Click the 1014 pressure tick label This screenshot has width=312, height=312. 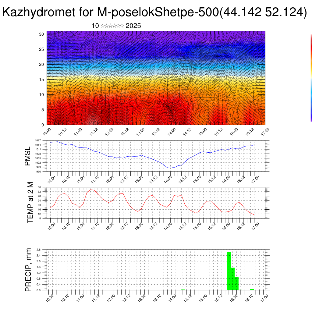pyautogui.click(x=38, y=145)
